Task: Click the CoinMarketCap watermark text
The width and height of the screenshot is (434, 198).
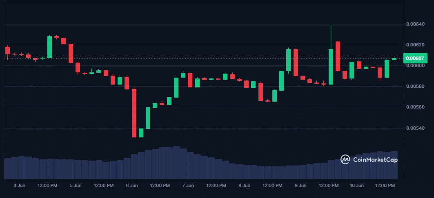Action: (x=375, y=160)
